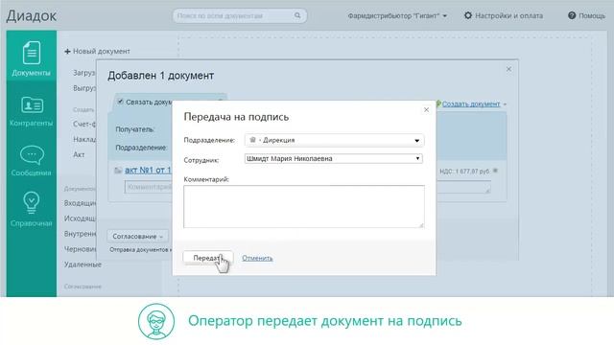The height and width of the screenshot is (345, 614).
Task: Click the Создать документ link
Action: pos(471,104)
